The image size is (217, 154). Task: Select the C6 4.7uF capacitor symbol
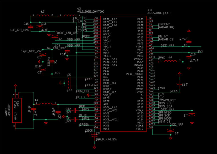click(189, 42)
